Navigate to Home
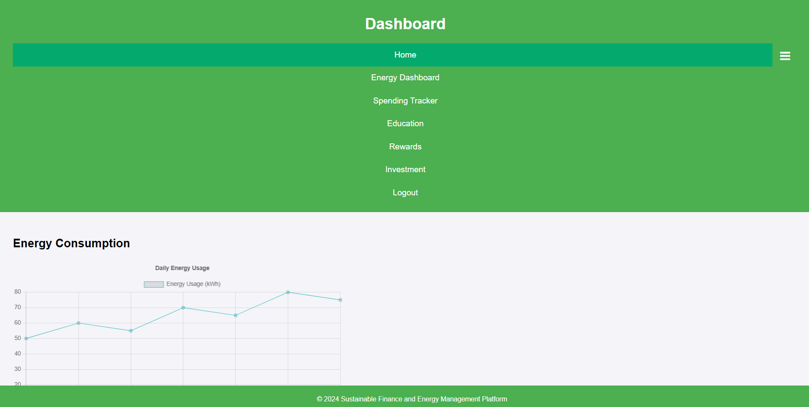Screen dimensions: 809x407 click(x=404, y=55)
